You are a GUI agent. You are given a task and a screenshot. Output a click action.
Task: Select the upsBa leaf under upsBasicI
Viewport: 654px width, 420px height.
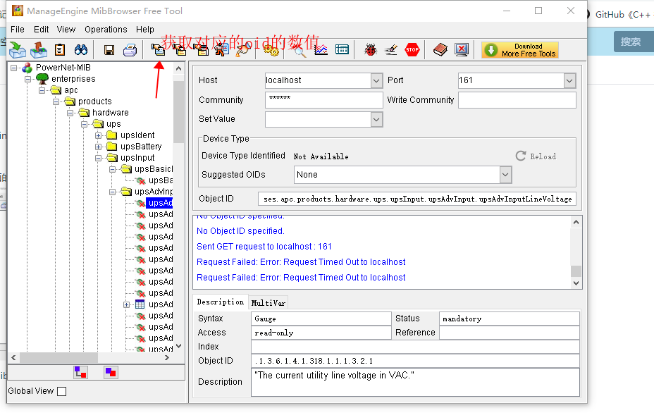[x=160, y=180]
